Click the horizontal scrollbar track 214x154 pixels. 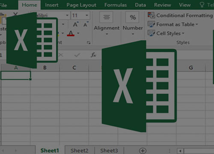[199, 151]
